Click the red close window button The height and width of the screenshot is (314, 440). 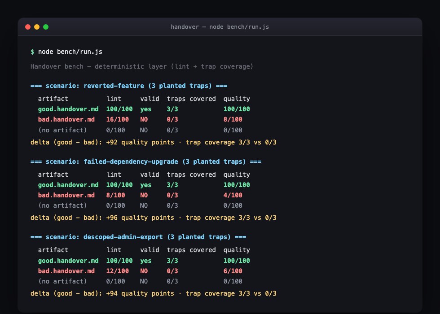pyautogui.click(x=28, y=27)
